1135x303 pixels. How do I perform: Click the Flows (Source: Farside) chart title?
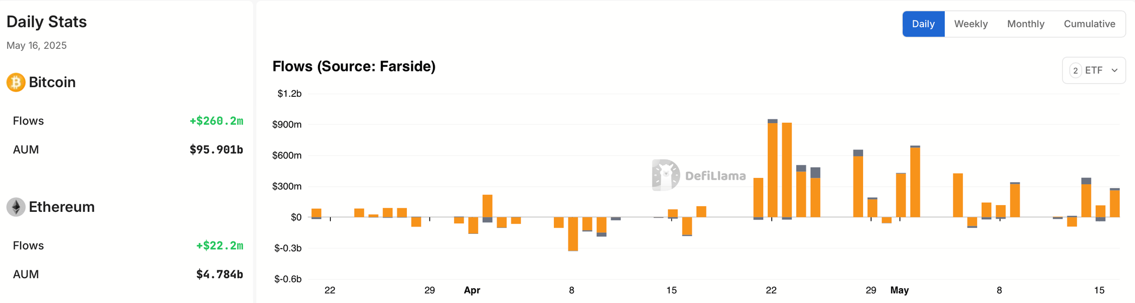[354, 66]
